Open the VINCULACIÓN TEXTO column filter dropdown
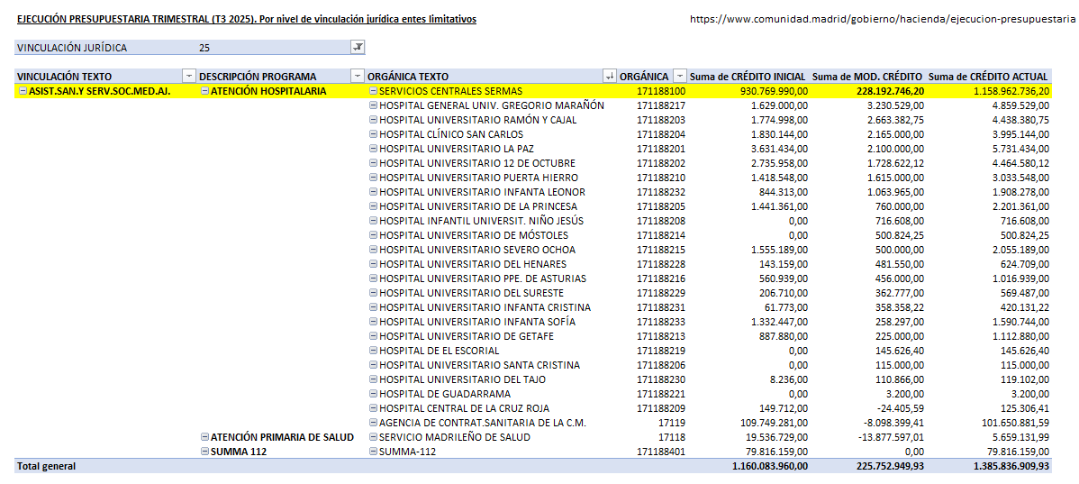 pos(189,77)
